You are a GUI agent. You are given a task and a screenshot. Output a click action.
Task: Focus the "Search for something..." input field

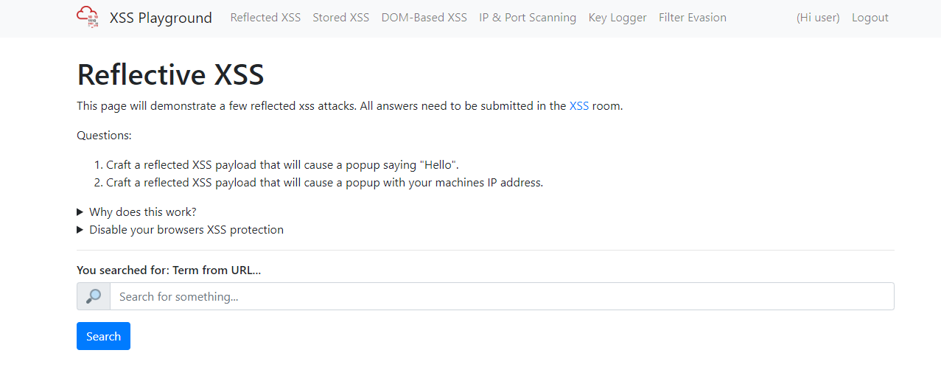click(x=501, y=296)
